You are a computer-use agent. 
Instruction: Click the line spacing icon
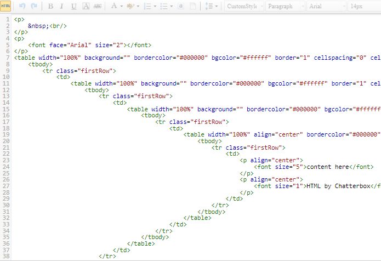point(209,6)
